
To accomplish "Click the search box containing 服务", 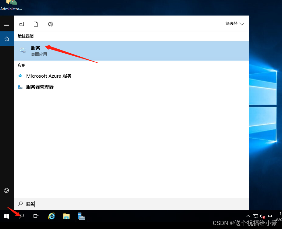I will pos(131,204).
